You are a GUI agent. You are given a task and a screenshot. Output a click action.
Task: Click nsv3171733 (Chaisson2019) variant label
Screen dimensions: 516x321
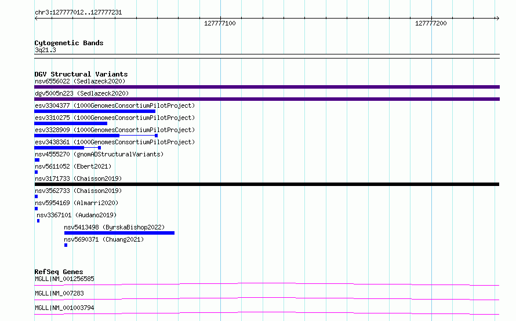coord(78,178)
